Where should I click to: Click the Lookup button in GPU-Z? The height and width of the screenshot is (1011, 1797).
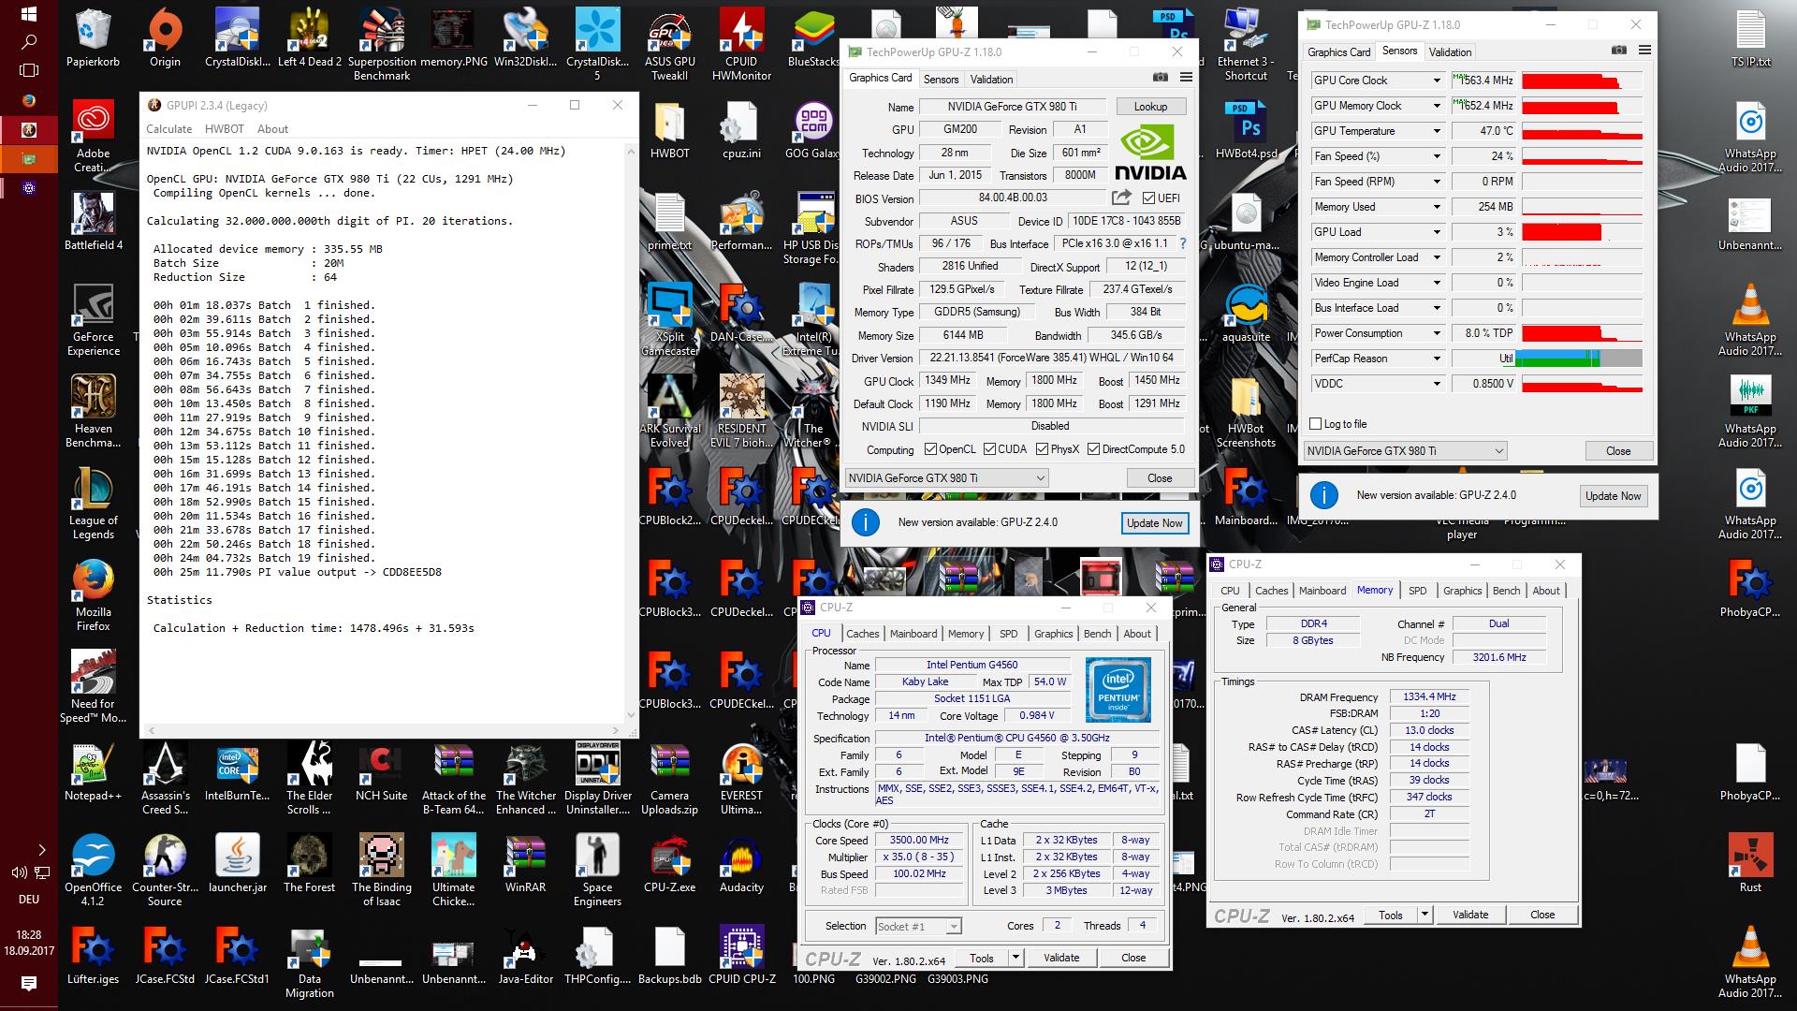(x=1150, y=107)
